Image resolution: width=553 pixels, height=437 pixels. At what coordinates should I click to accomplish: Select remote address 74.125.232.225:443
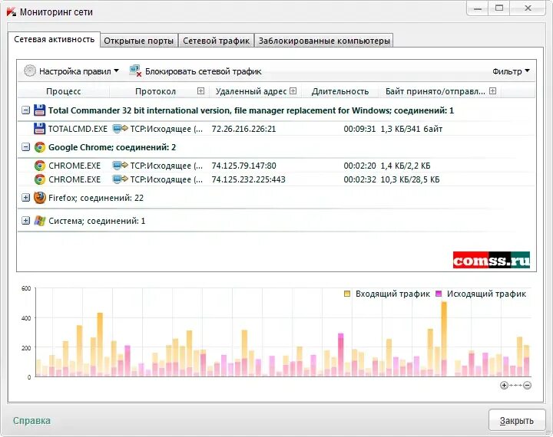pos(248,179)
